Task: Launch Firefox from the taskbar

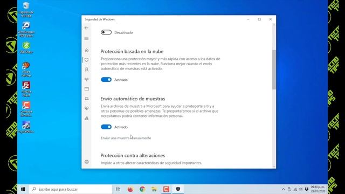Action: pos(130,189)
